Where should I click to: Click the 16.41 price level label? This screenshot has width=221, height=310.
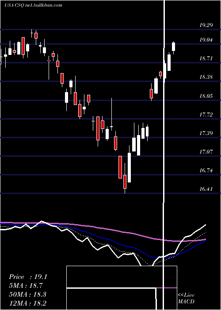206,189
